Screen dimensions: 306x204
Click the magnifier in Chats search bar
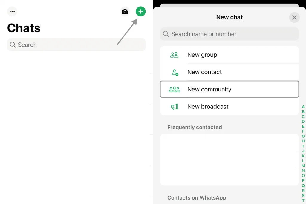tap(13, 45)
